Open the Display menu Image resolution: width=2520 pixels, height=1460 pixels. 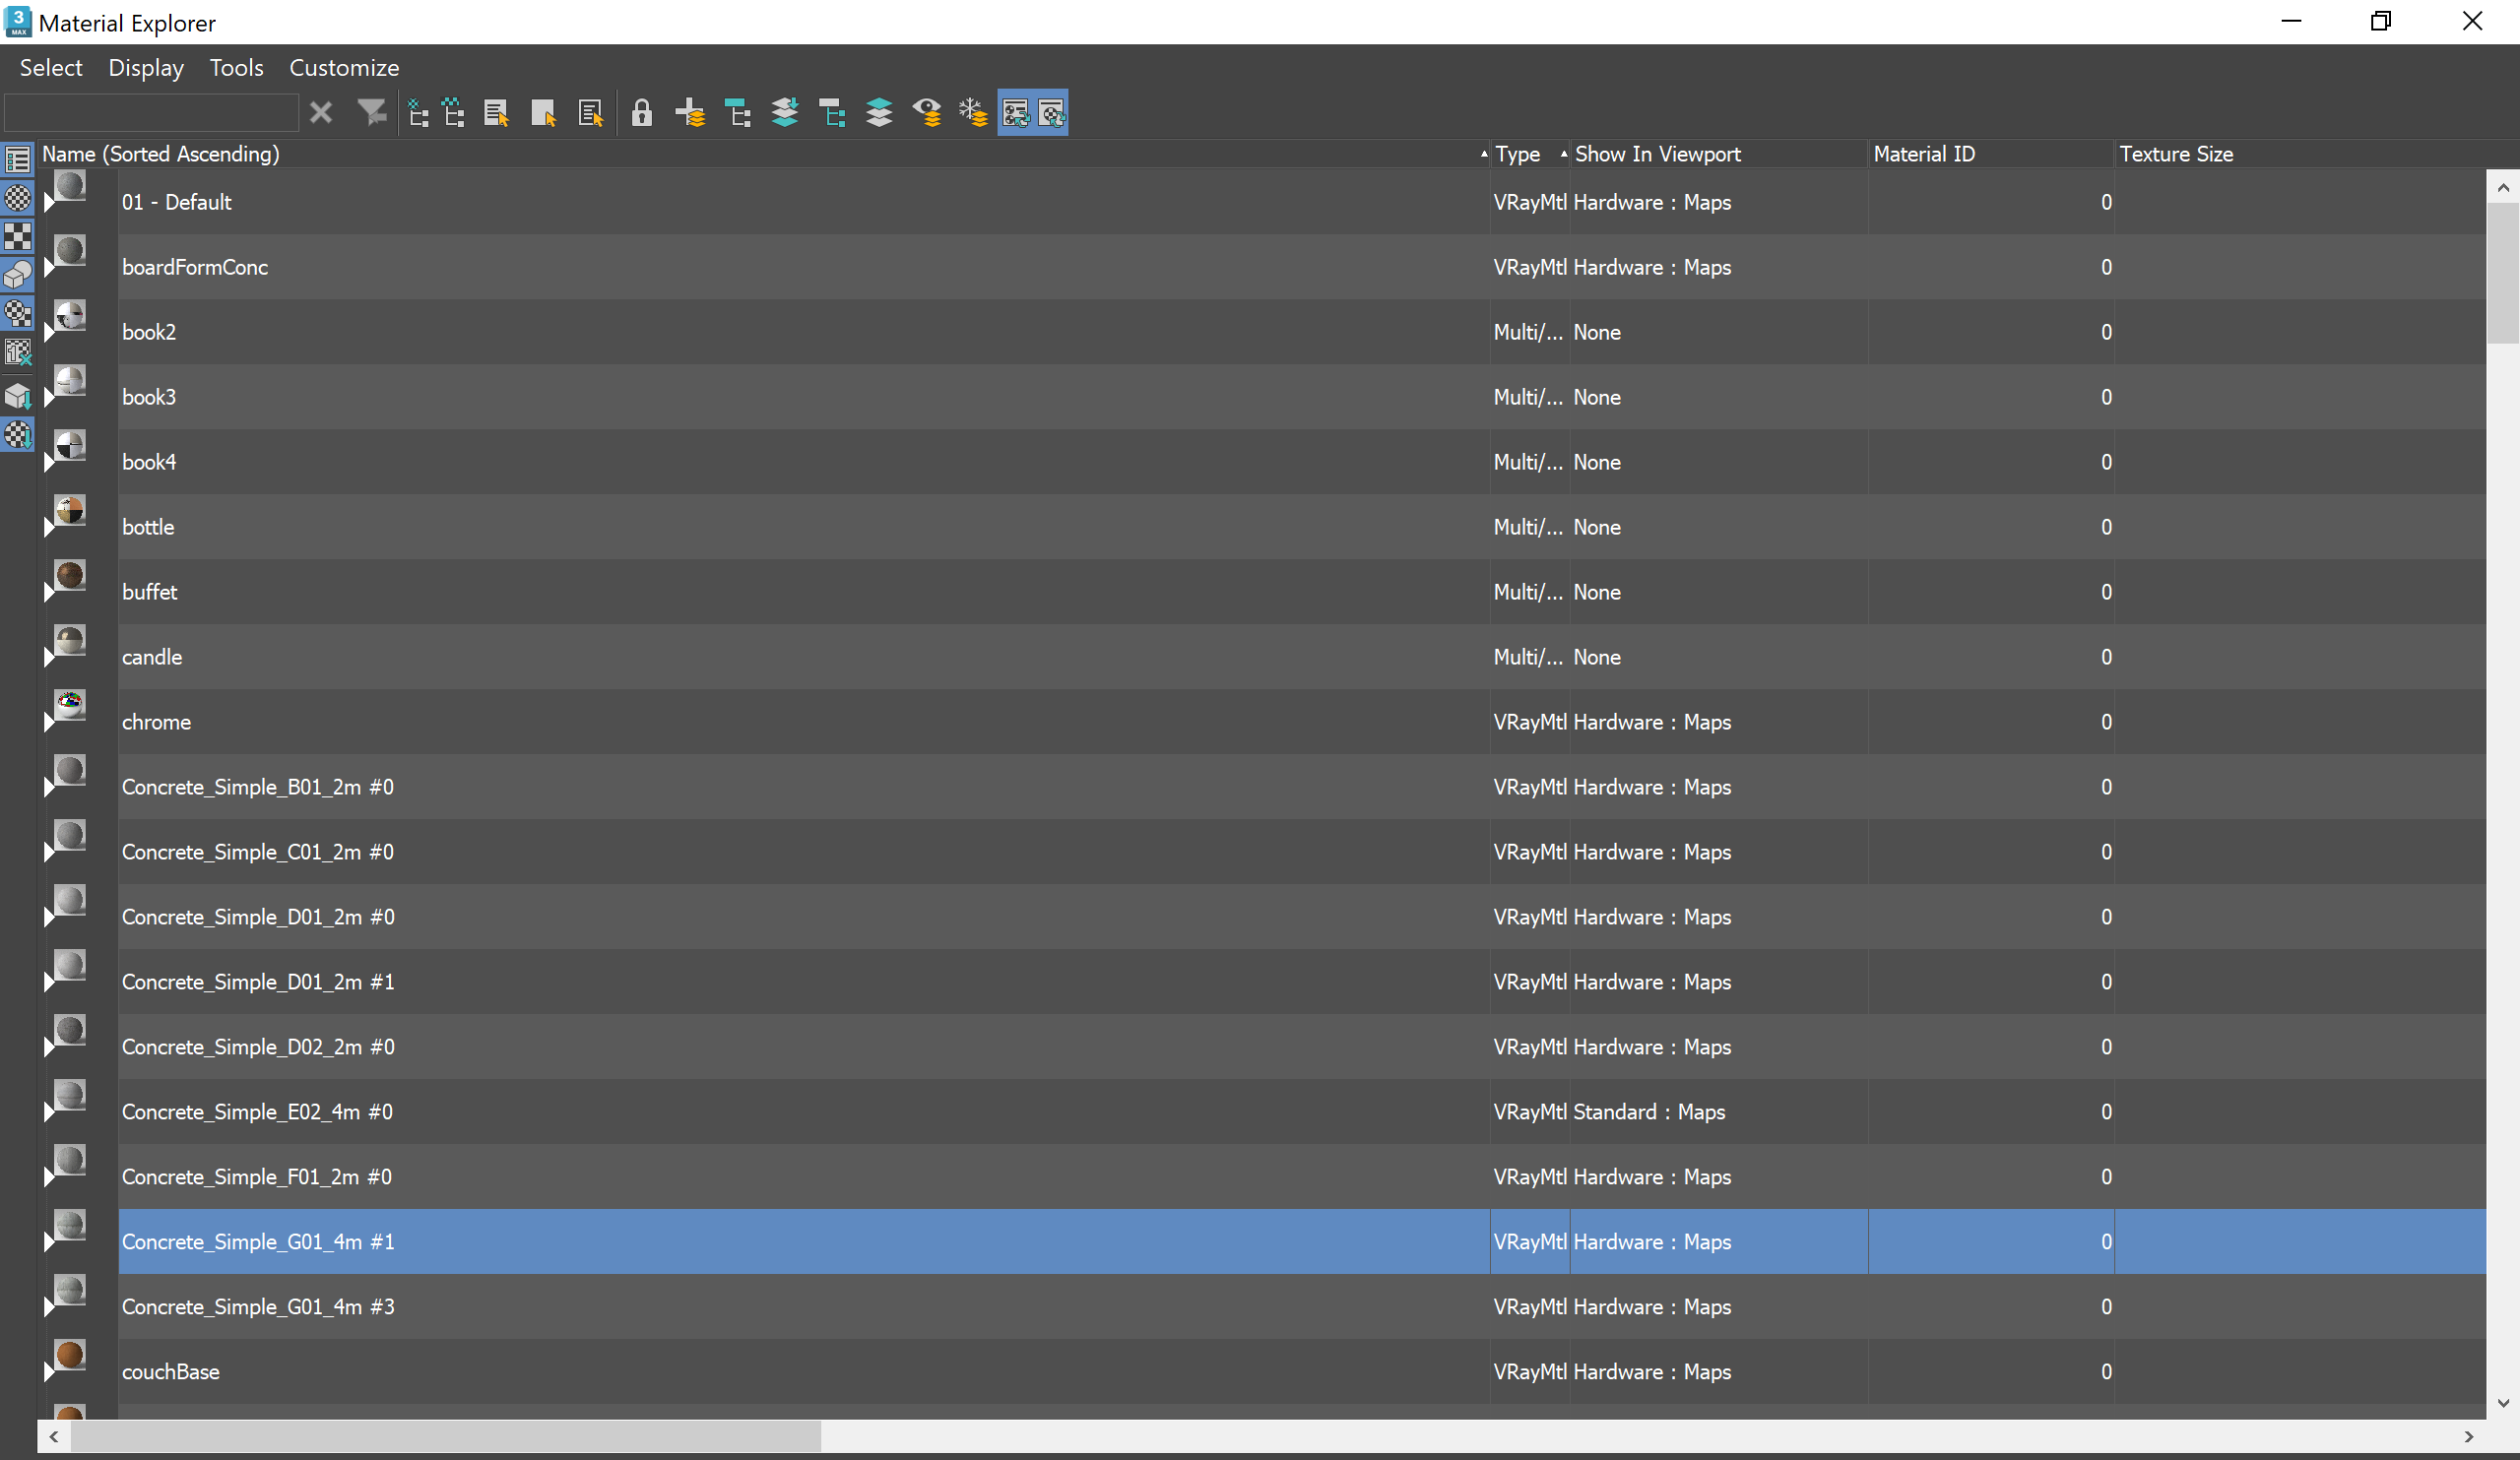pos(146,68)
